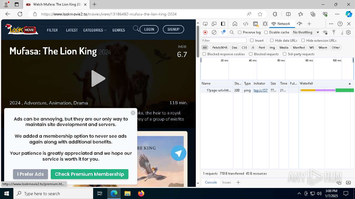This screenshot has height=199, width=355.
Task: Sort by Waterfall column arrow
Action: pyautogui.click(x=349, y=83)
